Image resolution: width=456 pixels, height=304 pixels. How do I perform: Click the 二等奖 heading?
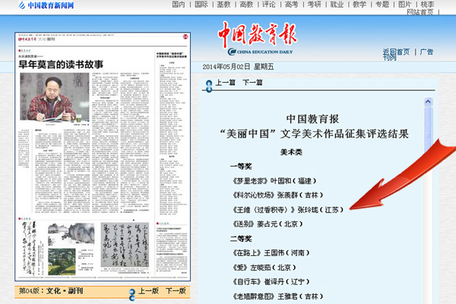coord(241,239)
